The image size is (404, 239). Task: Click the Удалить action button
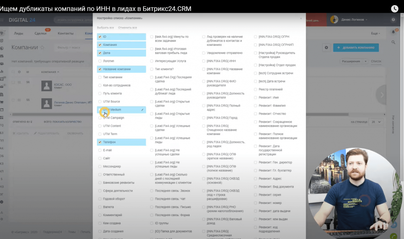click(21, 133)
